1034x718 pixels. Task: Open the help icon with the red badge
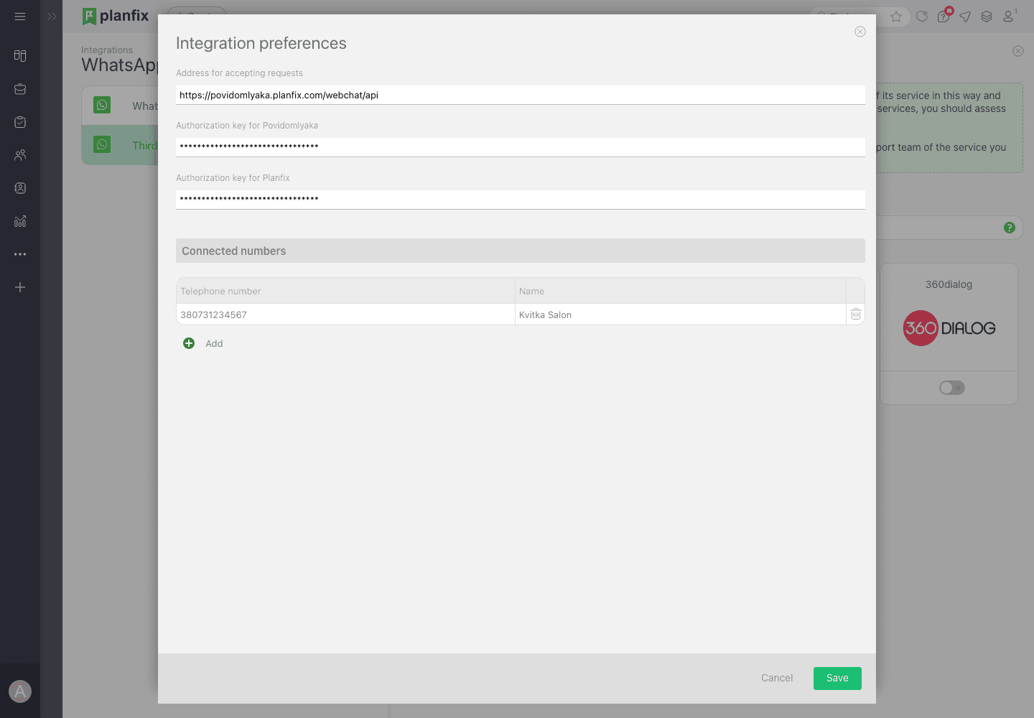pos(944,16)
